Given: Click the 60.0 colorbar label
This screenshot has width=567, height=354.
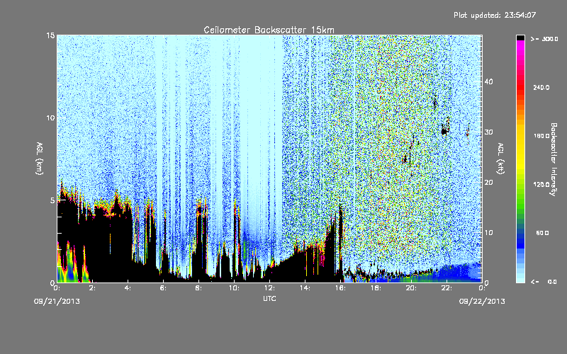Looking at the screenshot, I should click(542, 233).
